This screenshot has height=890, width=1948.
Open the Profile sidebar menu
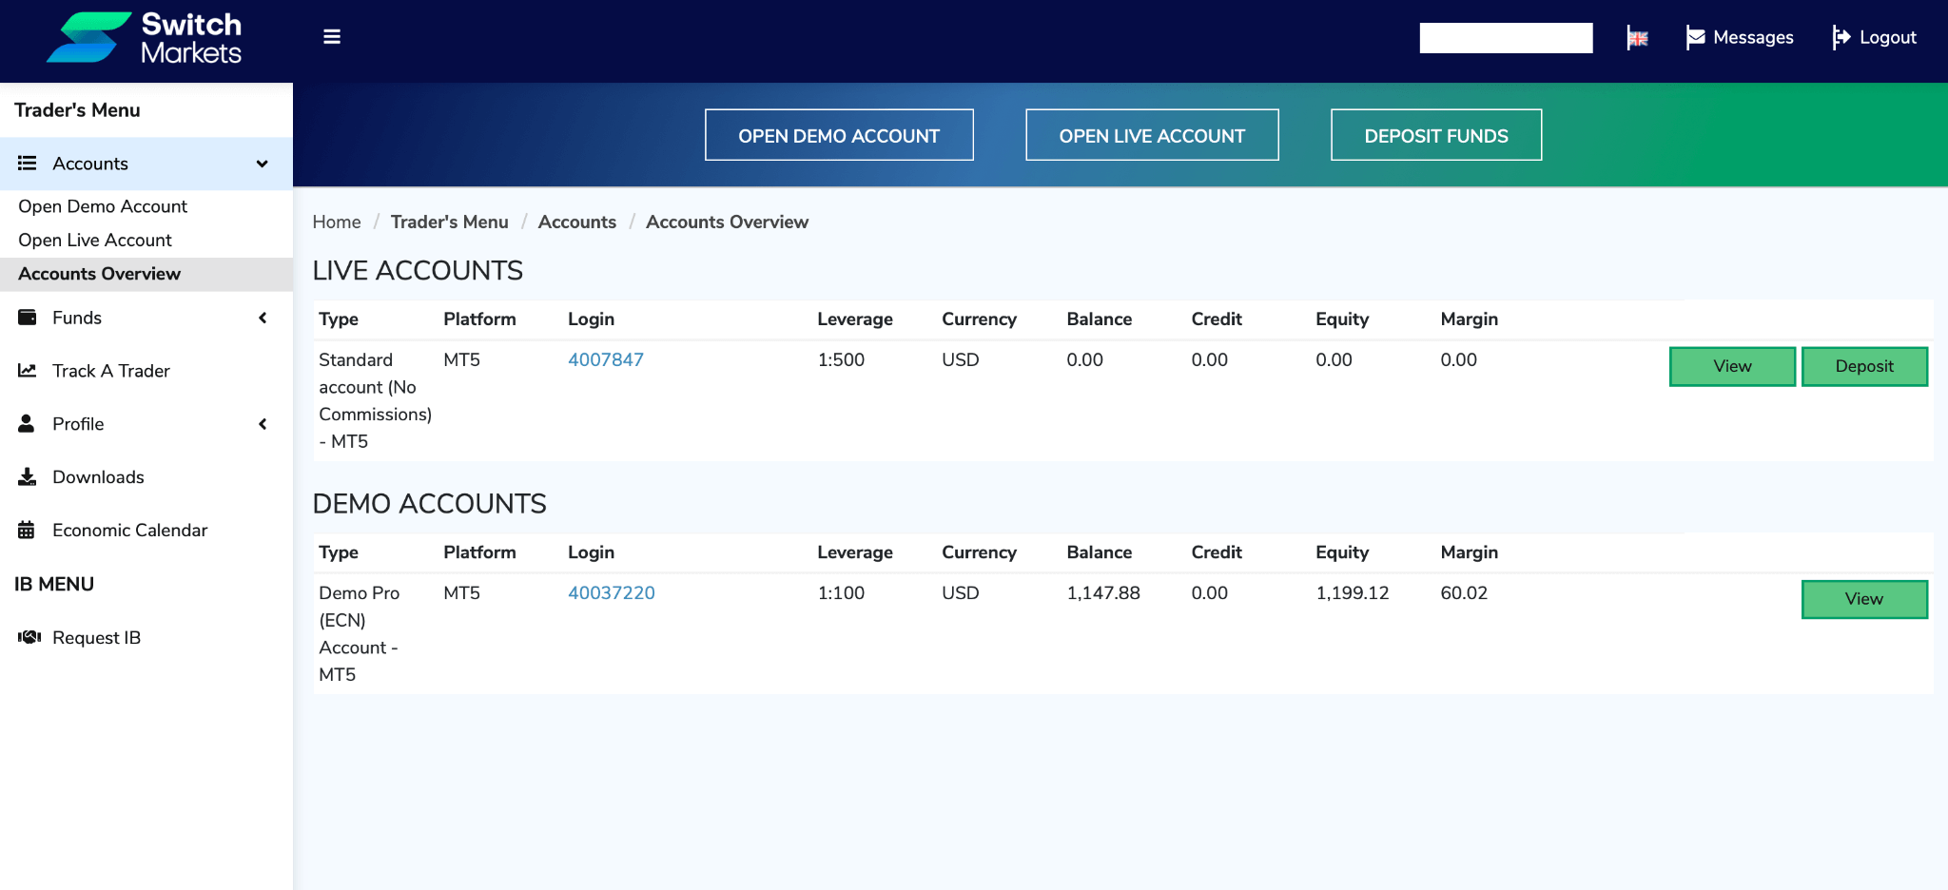click(x=146, y=424)
